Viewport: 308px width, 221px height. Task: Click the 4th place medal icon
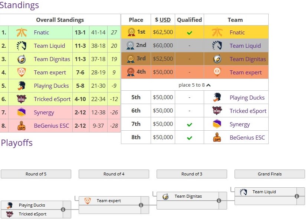131,72
